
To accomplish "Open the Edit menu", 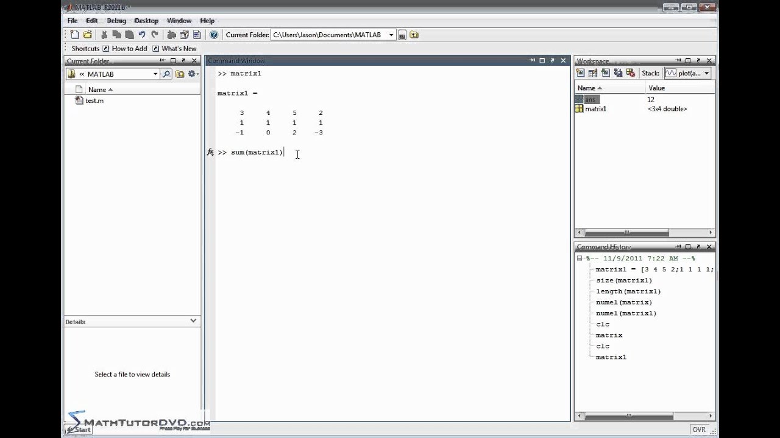I will [92, 21].
